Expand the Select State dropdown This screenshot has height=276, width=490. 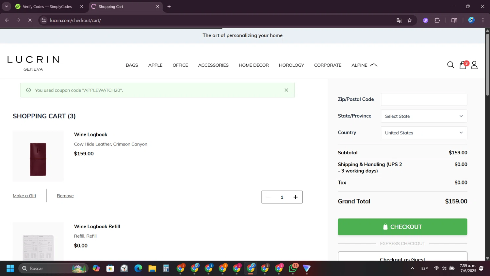coord(424,116)
